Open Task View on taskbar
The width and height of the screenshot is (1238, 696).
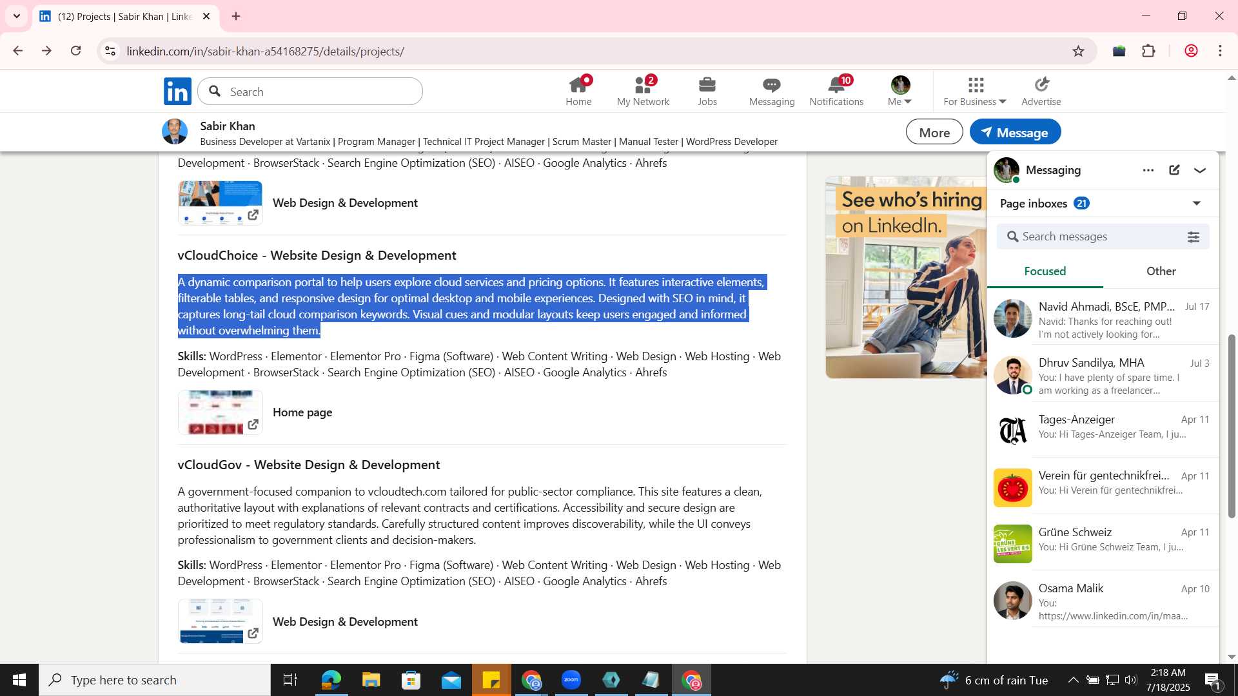tap(290, 680)
